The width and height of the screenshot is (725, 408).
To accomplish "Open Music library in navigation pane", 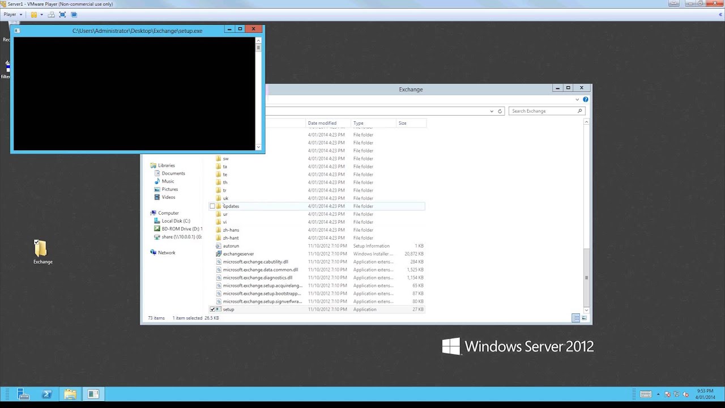I will (168, 181).
